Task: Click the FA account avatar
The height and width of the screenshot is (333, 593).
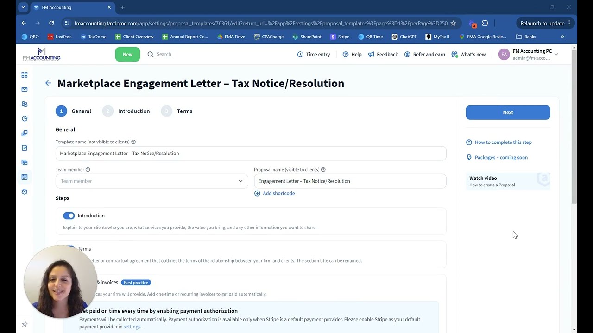Action: pyautogui.click(x=504, y=55)
